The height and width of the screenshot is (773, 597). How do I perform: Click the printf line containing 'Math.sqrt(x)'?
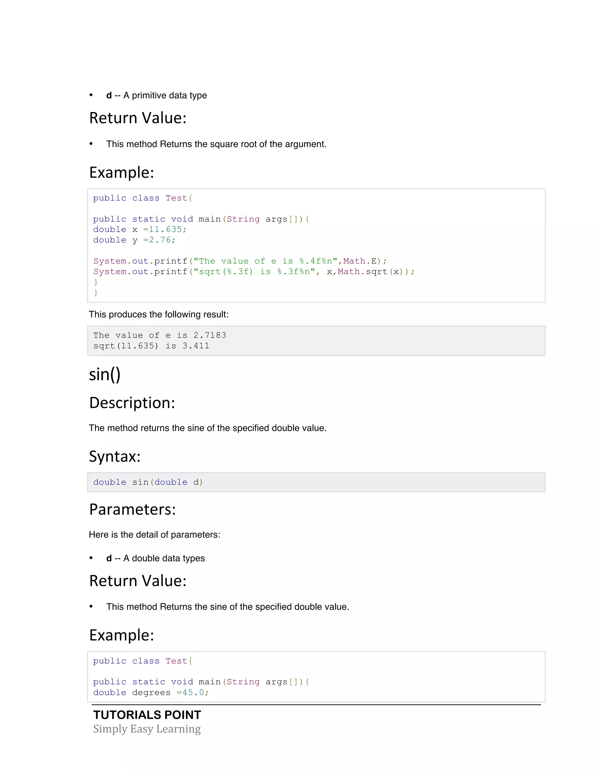[x=254, y=272]
